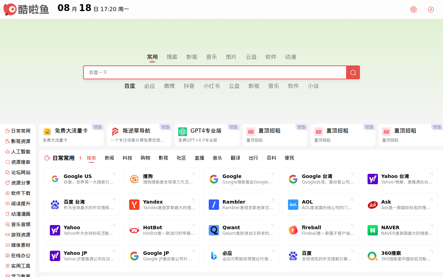Open 论坛网站 in the sidebar
This screenshot has height=277, width=443.
[18, 172]
